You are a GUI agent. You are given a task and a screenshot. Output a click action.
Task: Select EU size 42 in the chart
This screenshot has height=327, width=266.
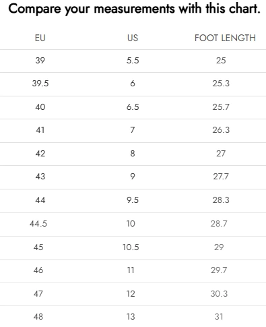(40, 154)
